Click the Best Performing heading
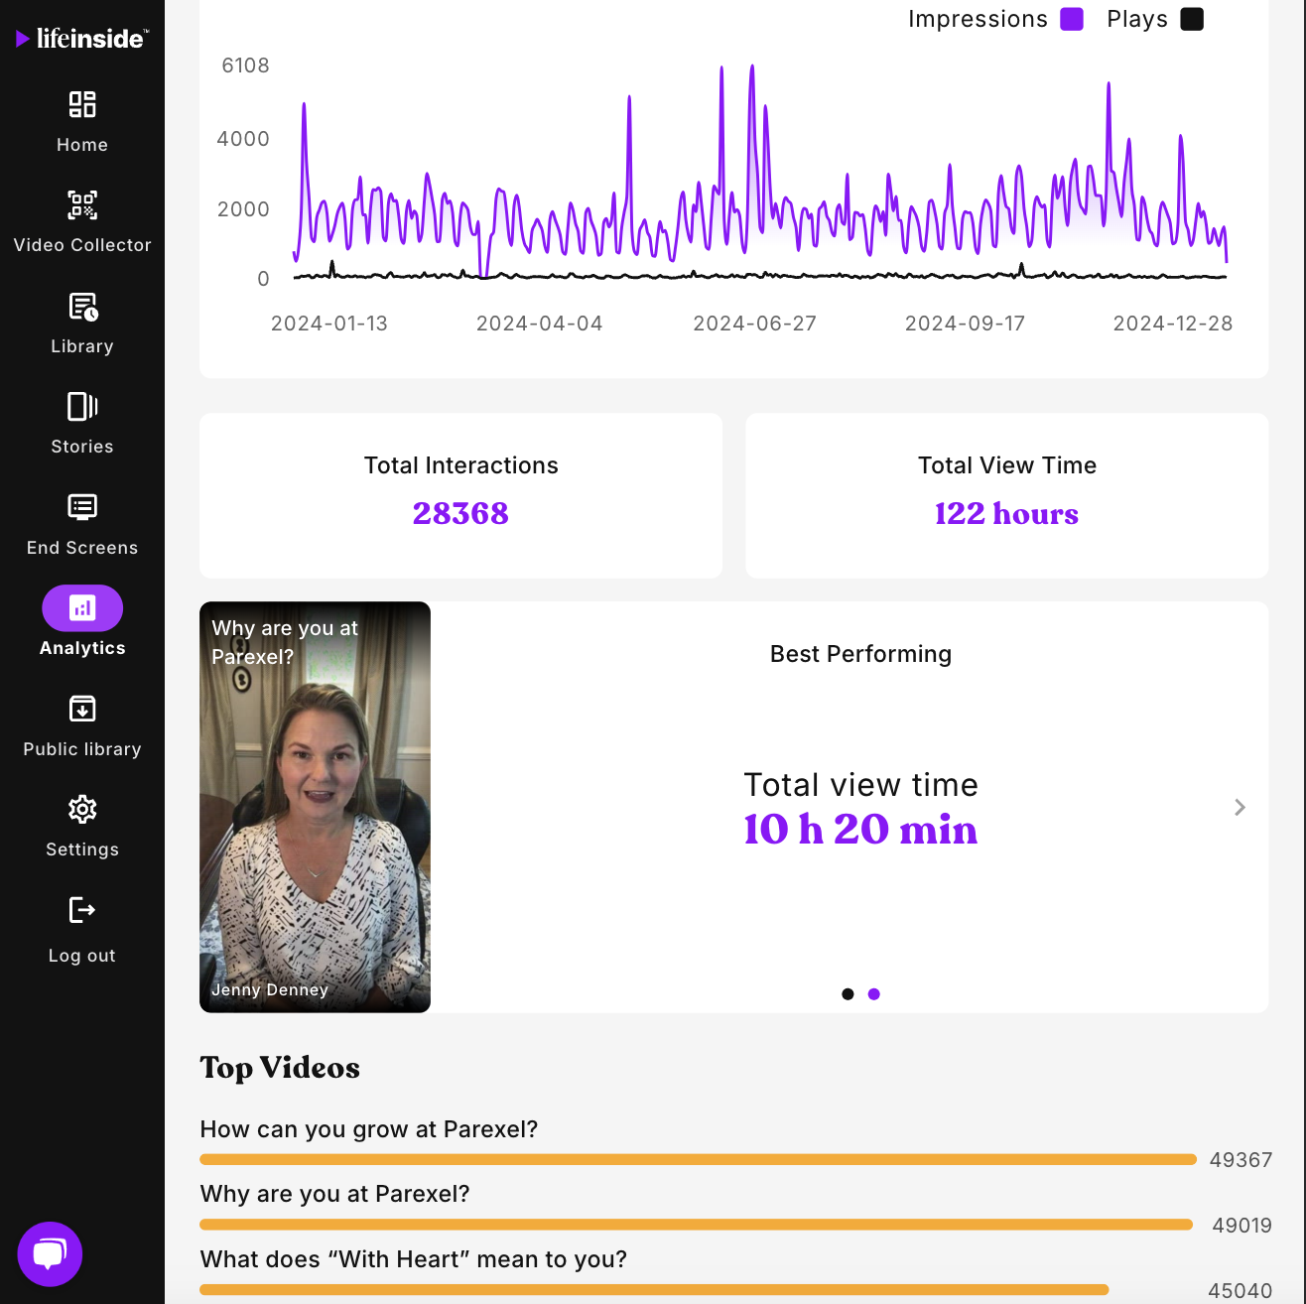The image size is (1306, 1304). tap(860, 654)
